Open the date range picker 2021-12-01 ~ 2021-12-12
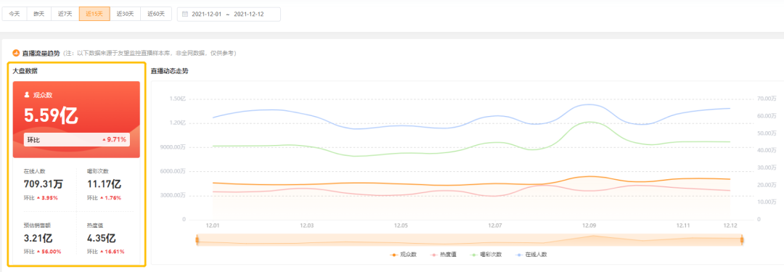This screenshot has height=272, width=784. click(x=229, y=14)
